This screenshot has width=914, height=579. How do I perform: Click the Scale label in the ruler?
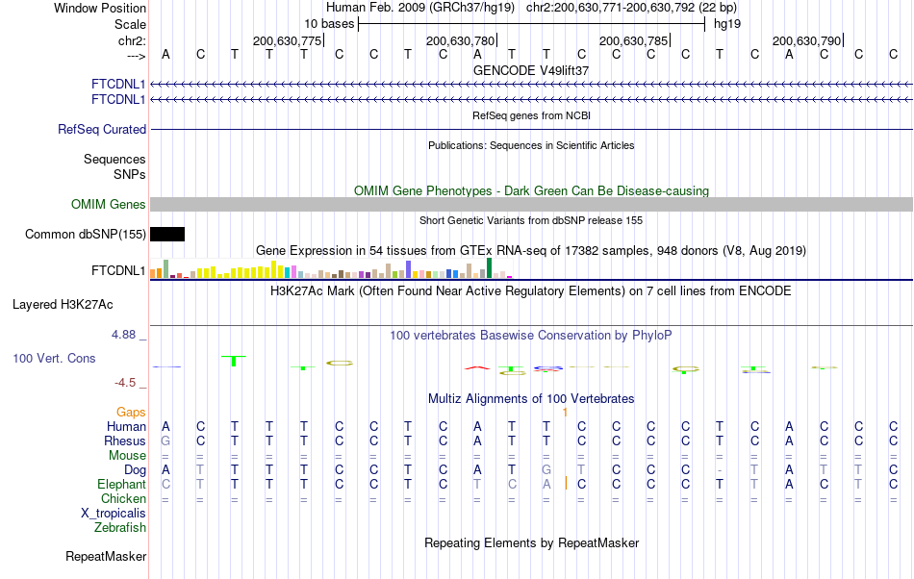pyautogui.click(x=130, y=24)
